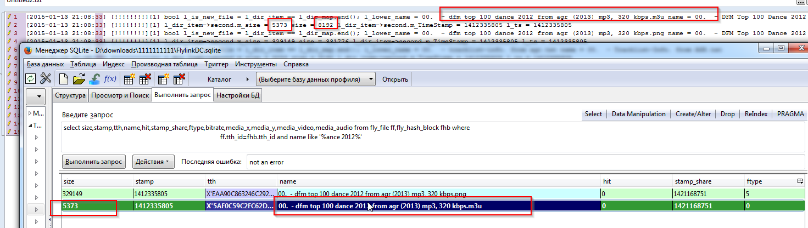Click log line 2 with m_size = 5373

(299, 25)
